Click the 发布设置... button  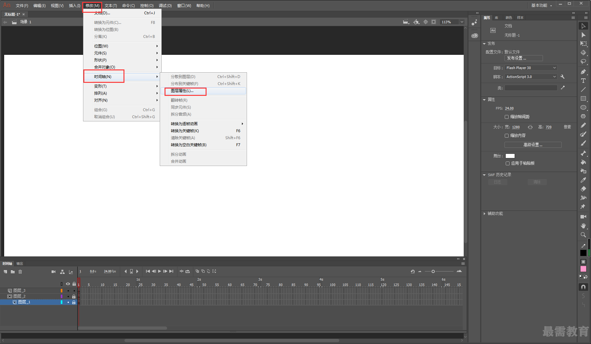(524, 58)
